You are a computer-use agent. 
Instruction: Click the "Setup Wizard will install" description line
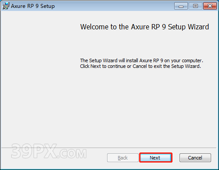point(142,60)
